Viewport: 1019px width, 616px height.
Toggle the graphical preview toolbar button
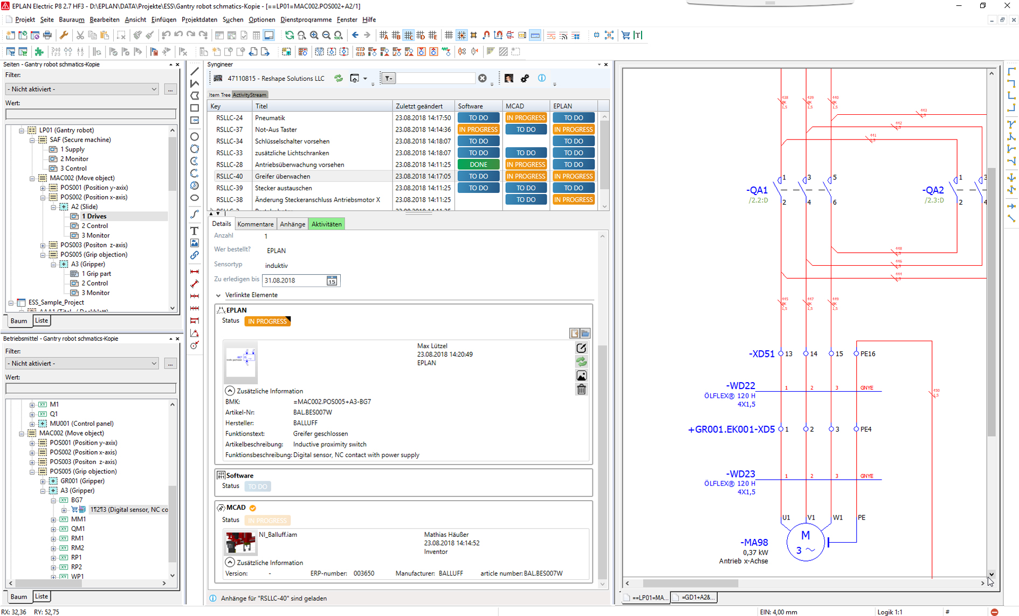pyautogui.click(x=268, y=36)
